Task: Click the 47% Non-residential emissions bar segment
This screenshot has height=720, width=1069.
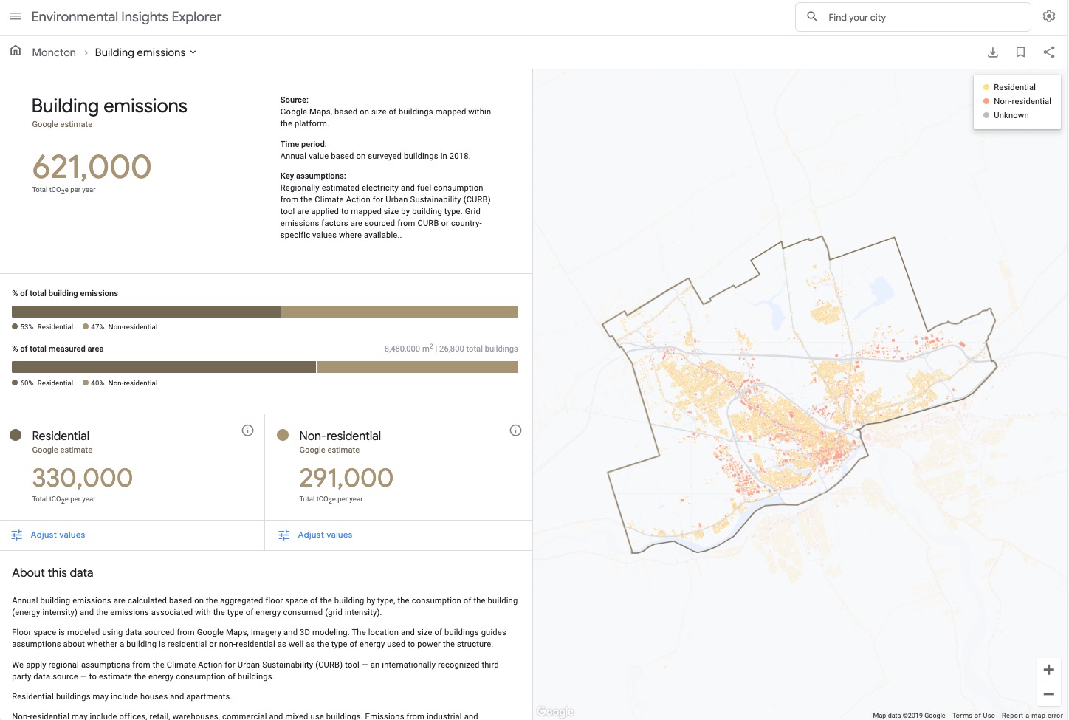Action: [x=399, y=312]
